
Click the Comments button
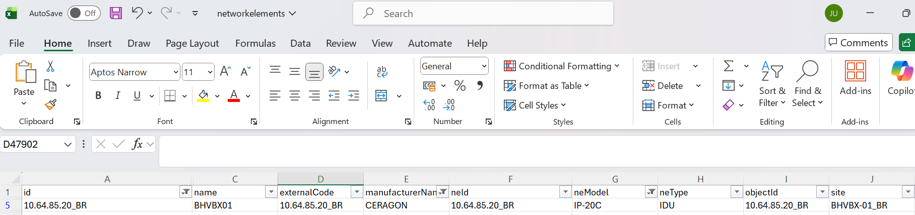[858, 43]
